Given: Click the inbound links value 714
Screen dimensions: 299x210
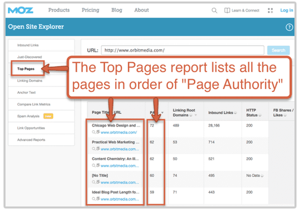Looking at the screenshot, I should [x=212, y=142].
